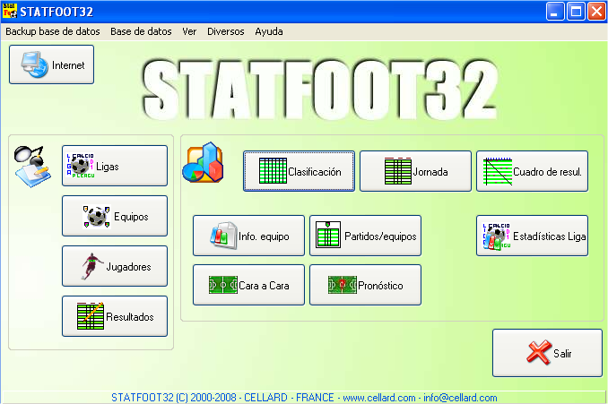
Task: Click the info@cellard.com email address
Action: pyautogui.click(x=460, y=398)
